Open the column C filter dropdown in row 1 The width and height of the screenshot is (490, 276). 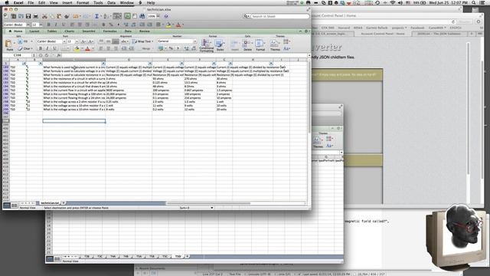pyautogui.click(x=103, y=64)
